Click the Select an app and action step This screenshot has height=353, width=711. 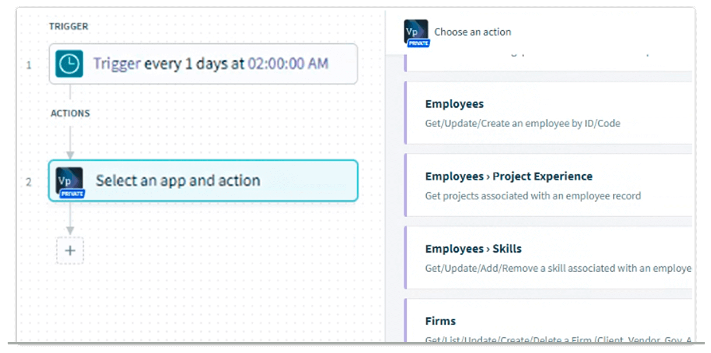[x=203, y=181]
